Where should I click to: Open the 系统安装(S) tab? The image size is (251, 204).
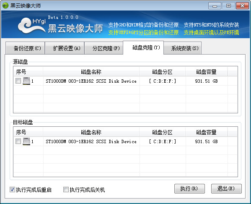pos(183,48)
